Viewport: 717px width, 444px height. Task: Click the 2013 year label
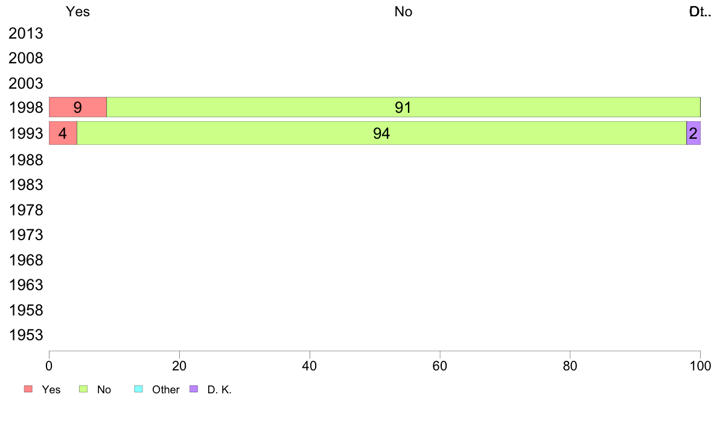point(26,33)
